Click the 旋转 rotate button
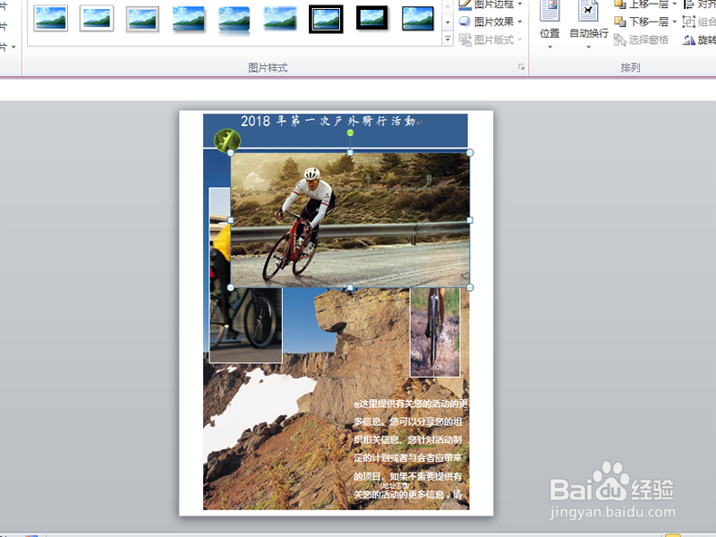716x537 pixels. pos(700,40)
